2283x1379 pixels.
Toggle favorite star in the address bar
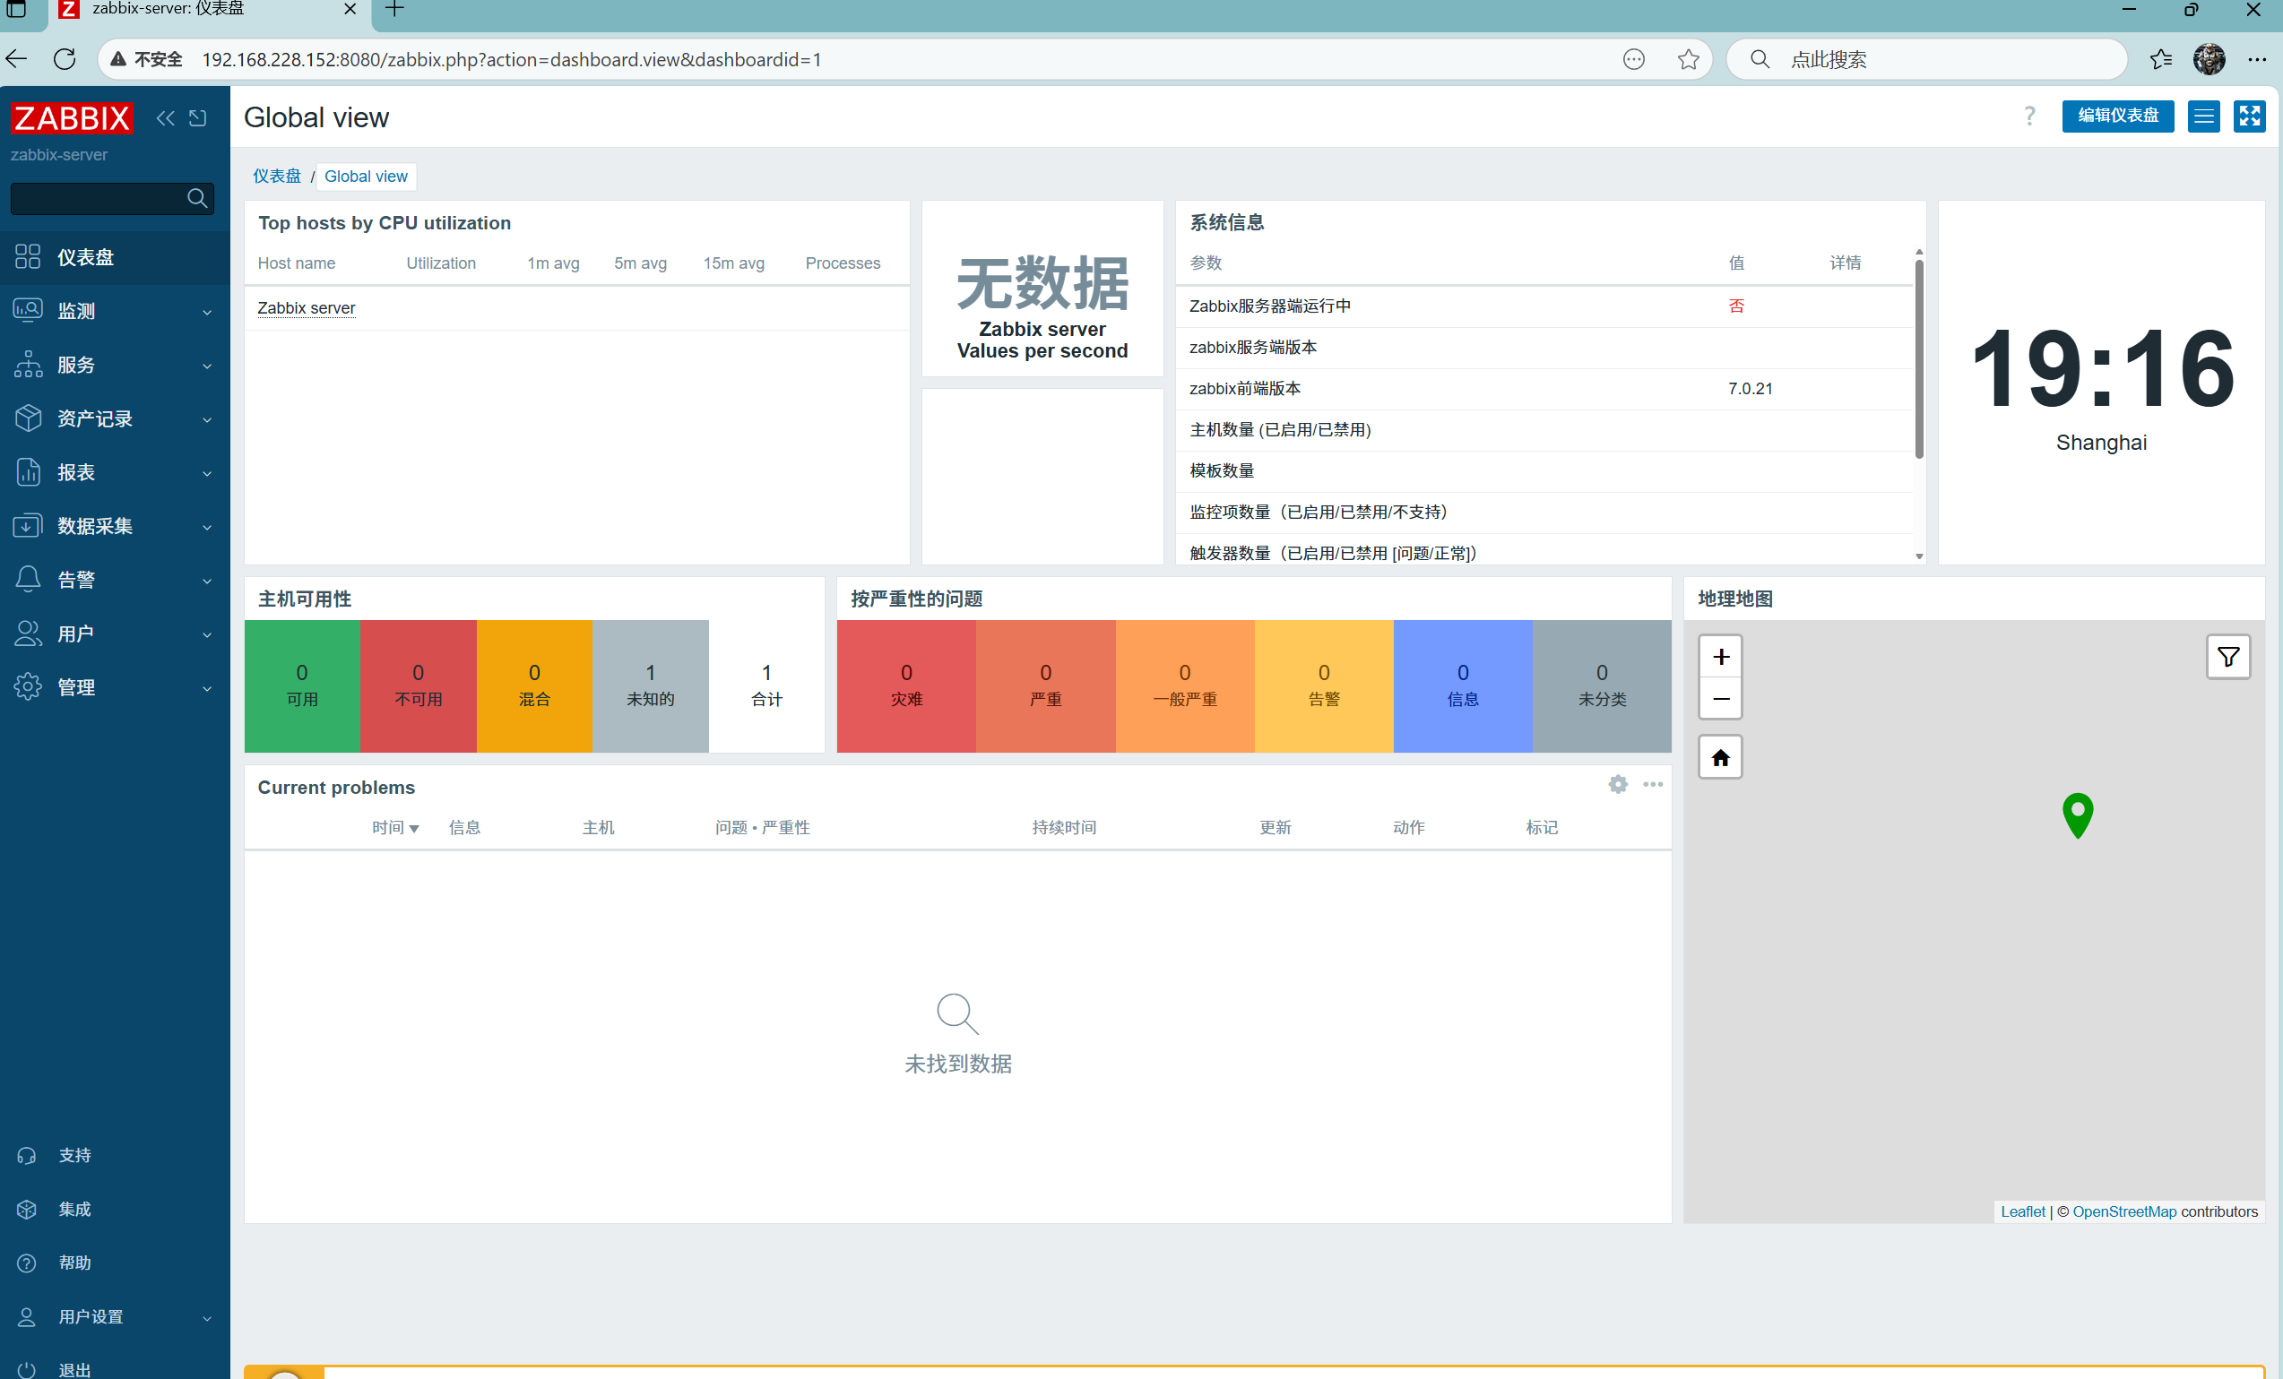click(1688, 59)
